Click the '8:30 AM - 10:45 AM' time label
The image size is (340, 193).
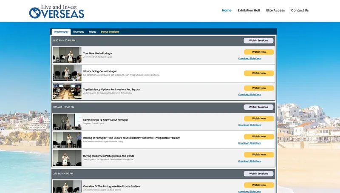click(64, 40)
